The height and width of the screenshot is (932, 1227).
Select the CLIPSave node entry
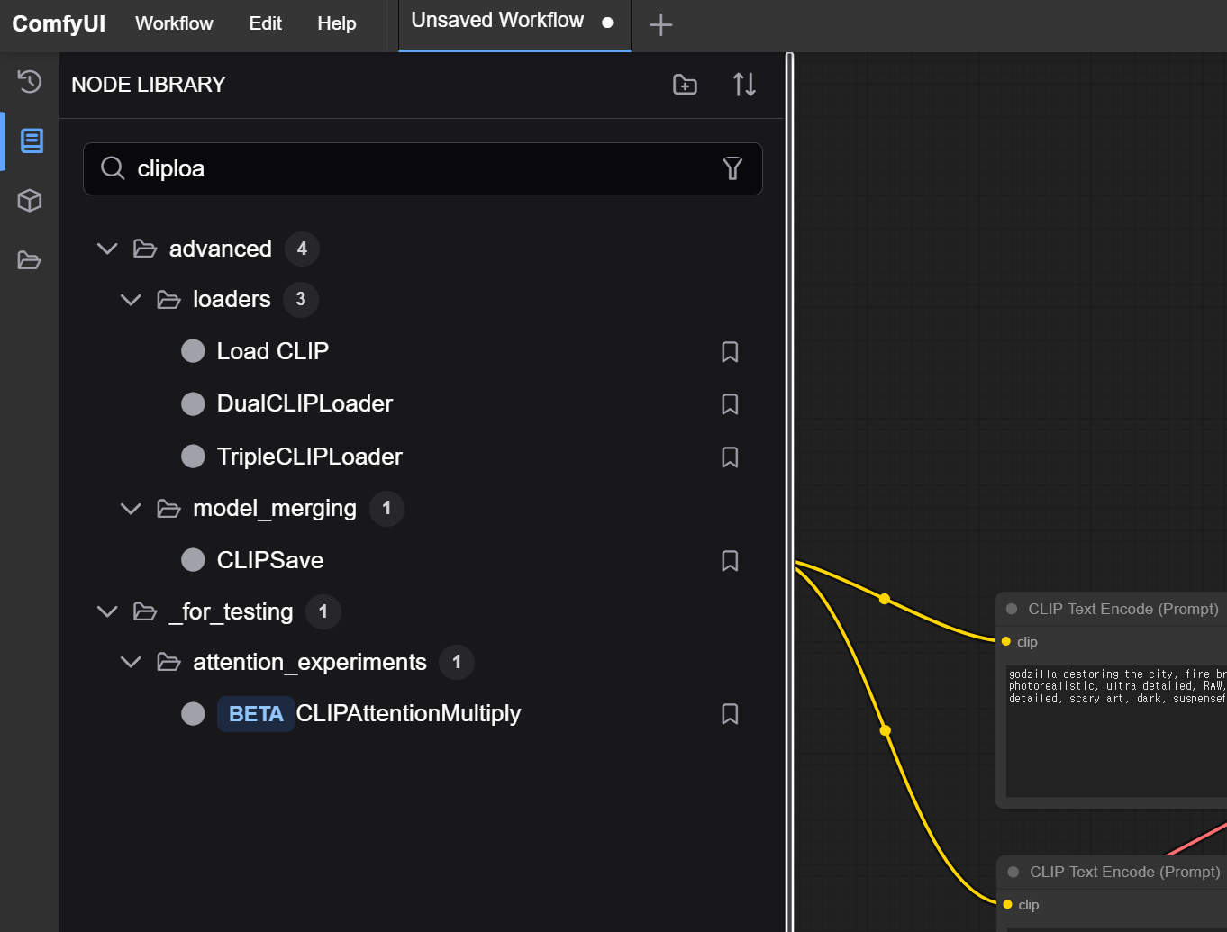click(269, 560)
